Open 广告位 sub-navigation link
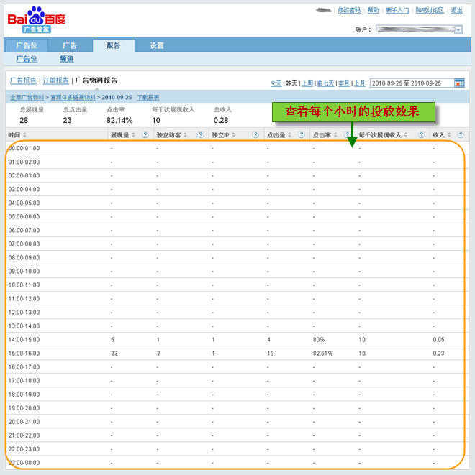 click(27, 59)
